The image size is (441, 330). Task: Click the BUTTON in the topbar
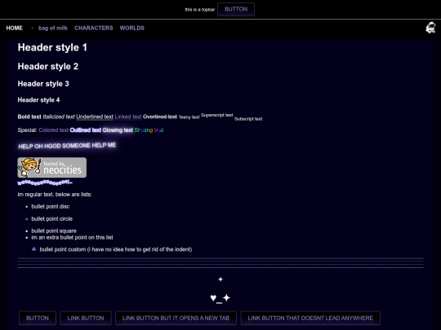pyautogui.click(x=236, y=9)
